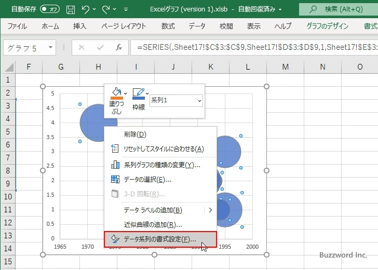
Task: Click the Insert Function fx icon
Action: (118, 47)
